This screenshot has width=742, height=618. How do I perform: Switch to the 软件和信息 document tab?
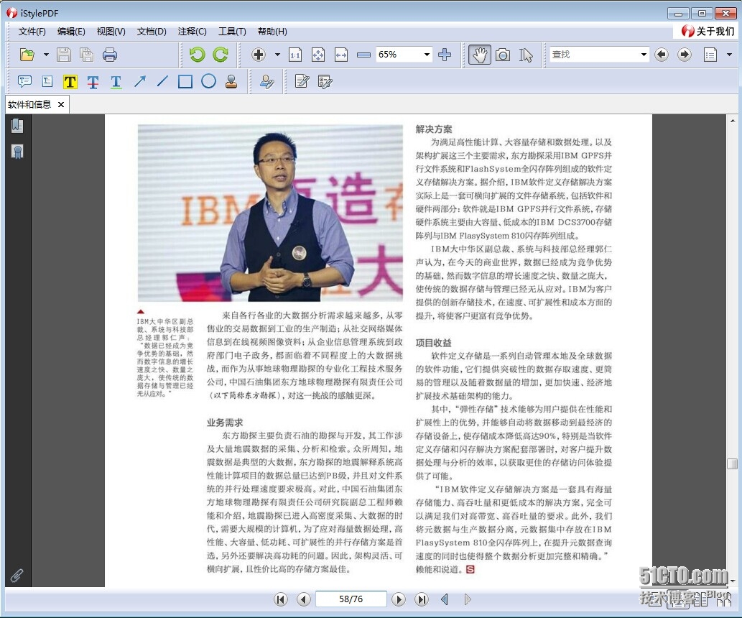(x=29, y=105)
